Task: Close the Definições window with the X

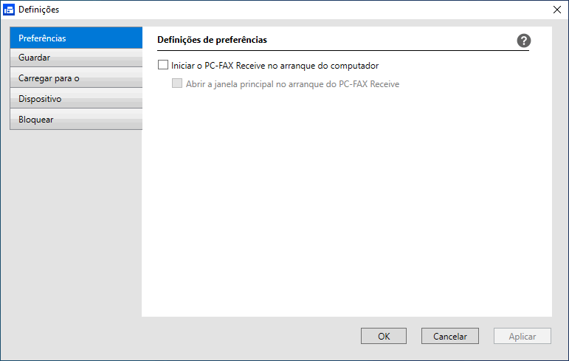Action: [x=556, y=10]
